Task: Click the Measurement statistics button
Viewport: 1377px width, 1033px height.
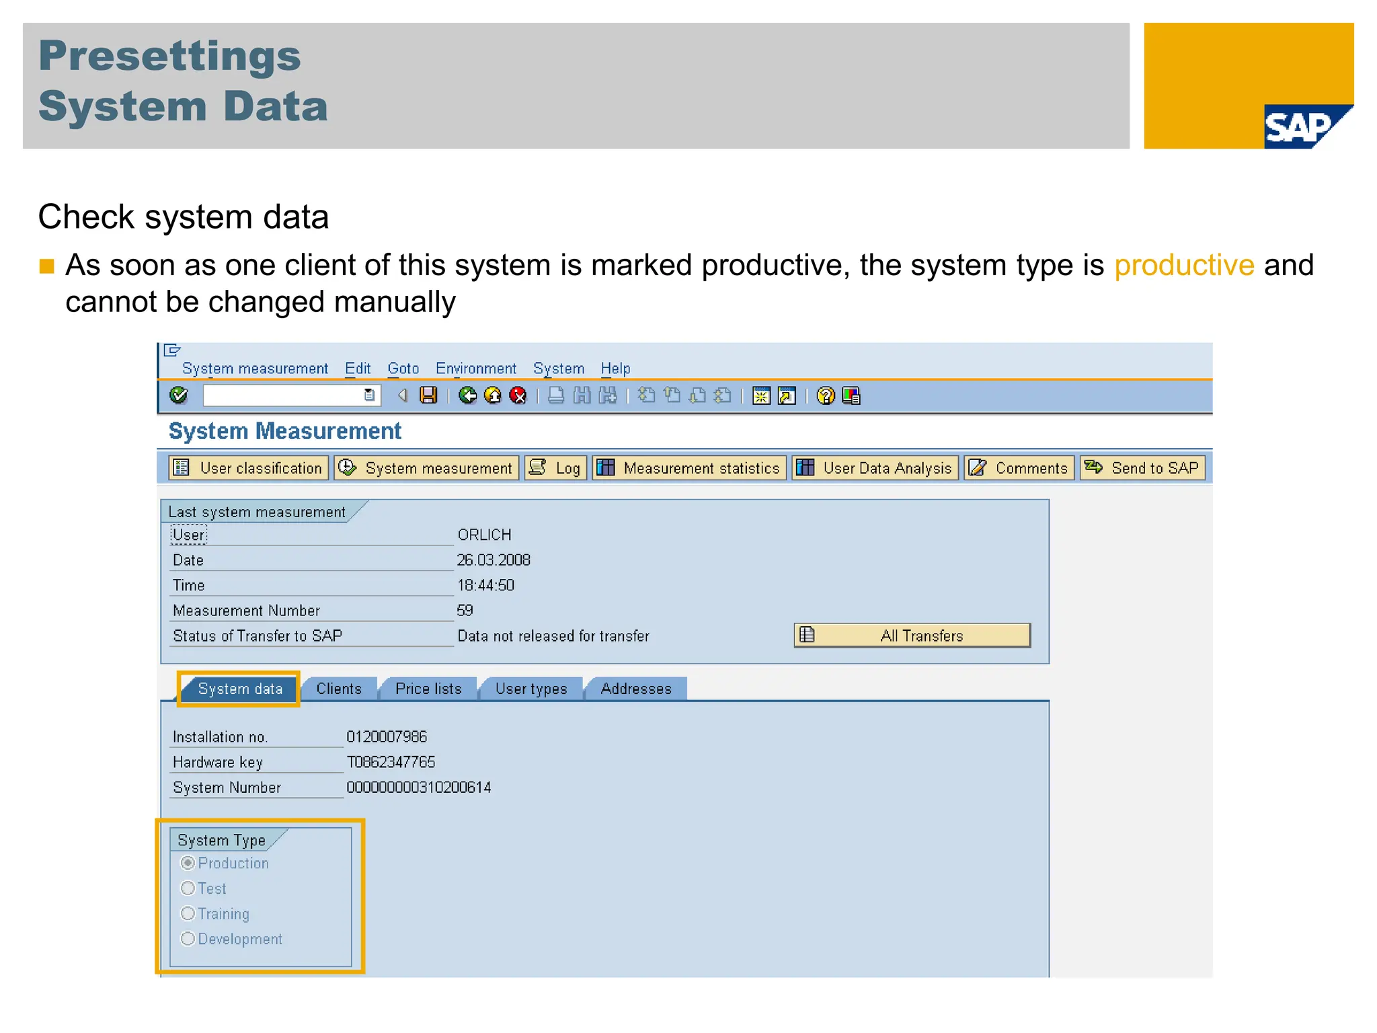Action: (x=689, y=468)
